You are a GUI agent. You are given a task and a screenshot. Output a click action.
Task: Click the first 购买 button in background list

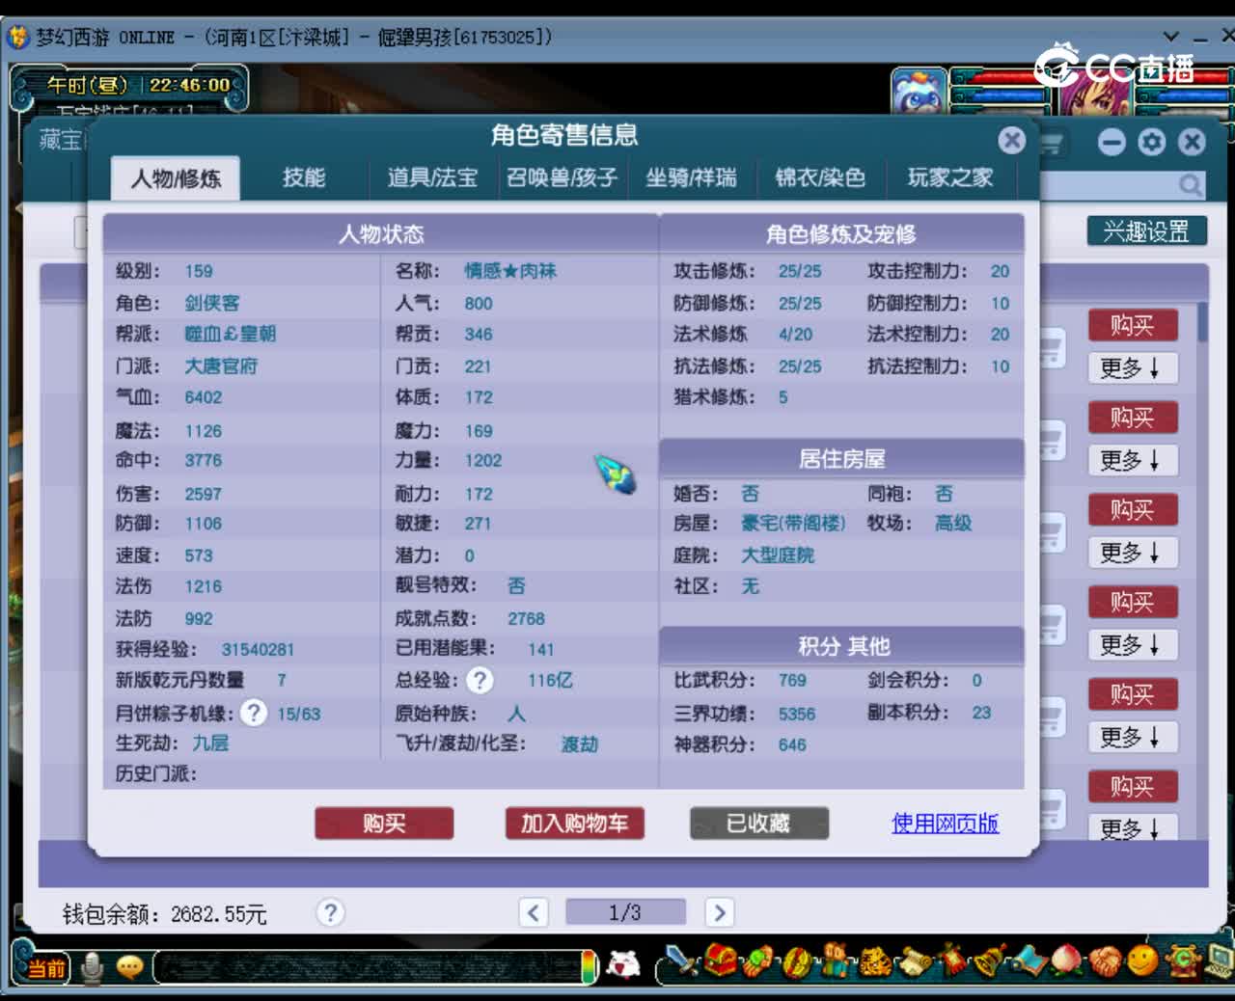point(1133,326)
